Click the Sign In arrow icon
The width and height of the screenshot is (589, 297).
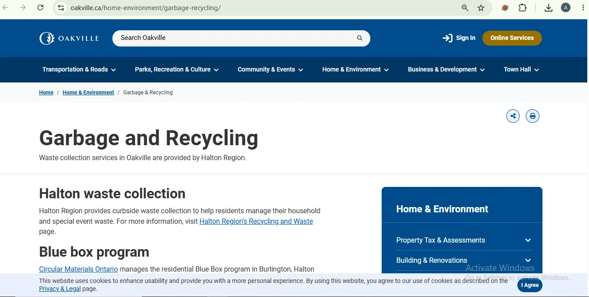pos(447,38)
